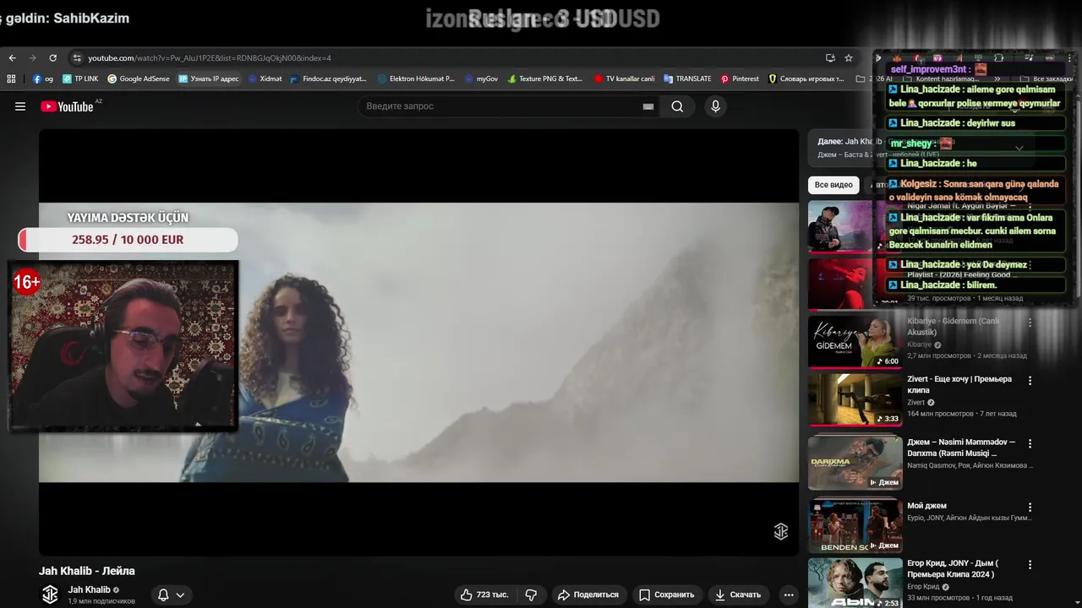Screen dimensions: 1082x608
Task: Click the 258.95 / 10 000 EUR donation bar
Action: coord(128,240)
